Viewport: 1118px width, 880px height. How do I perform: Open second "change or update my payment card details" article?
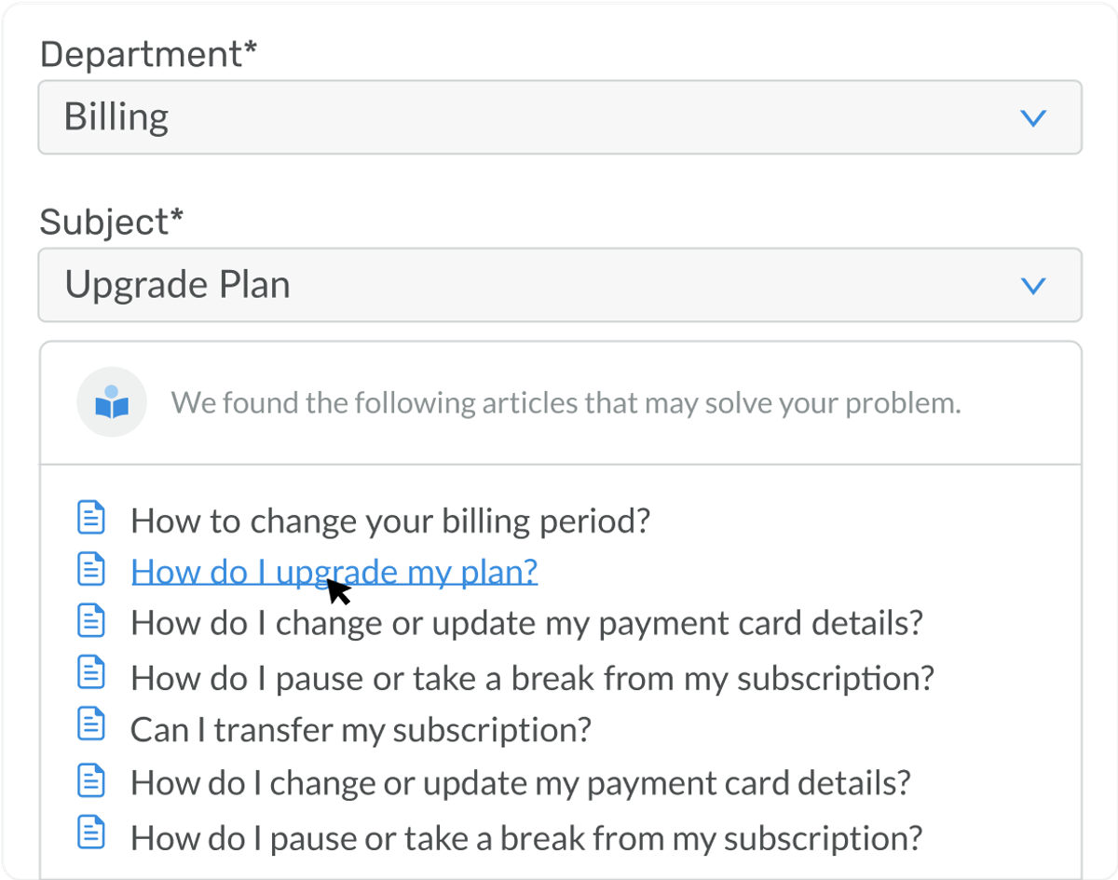click(520, 783)
